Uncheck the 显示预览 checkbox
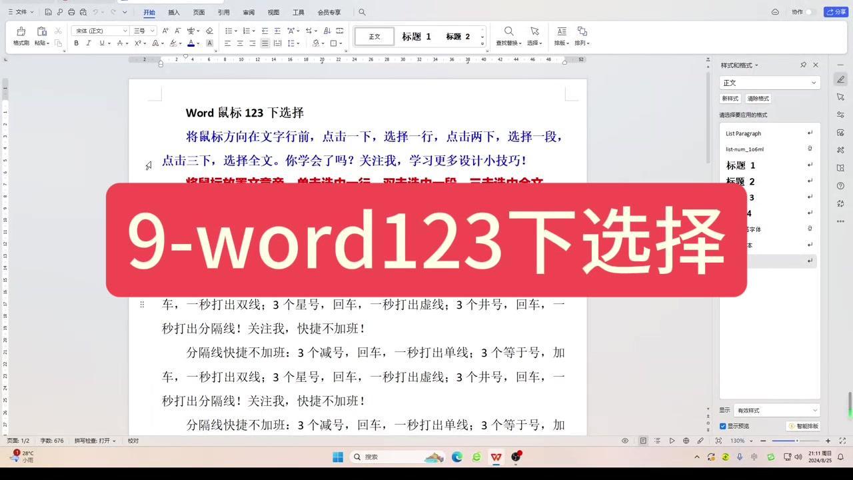This screenshot has width=853, height=480. click(x=723, y=426)
